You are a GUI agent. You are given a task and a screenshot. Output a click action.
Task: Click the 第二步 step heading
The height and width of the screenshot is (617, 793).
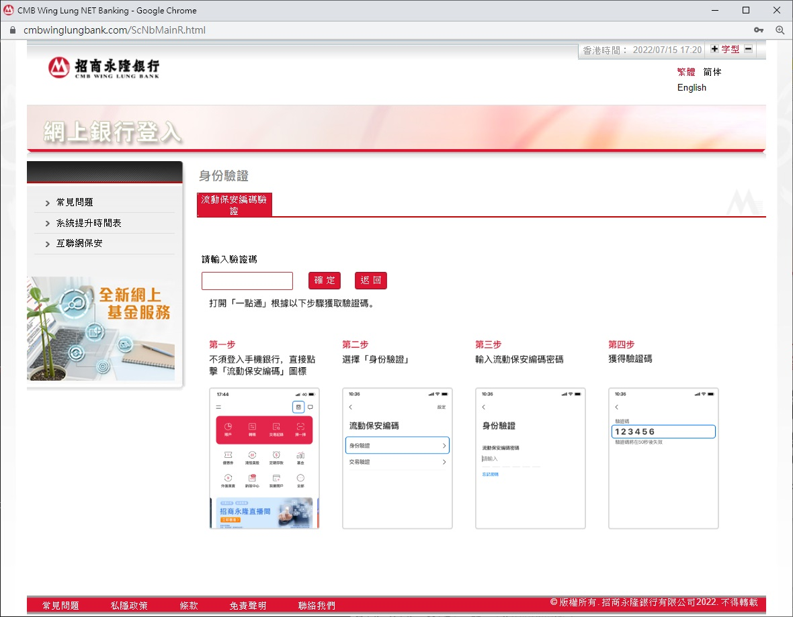coord(356,344)
